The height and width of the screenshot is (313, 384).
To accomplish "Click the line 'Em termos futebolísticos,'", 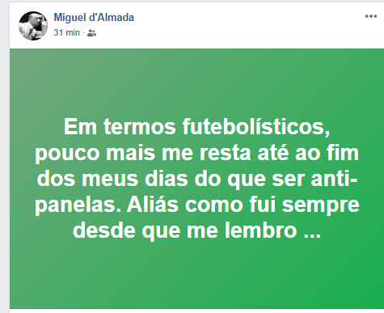I will pyautogui.click(x=197, y=127).
